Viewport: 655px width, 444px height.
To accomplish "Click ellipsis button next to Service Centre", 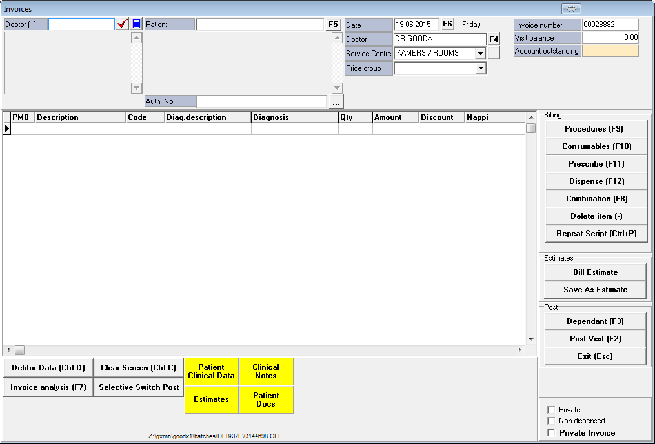I will point(494,54).
